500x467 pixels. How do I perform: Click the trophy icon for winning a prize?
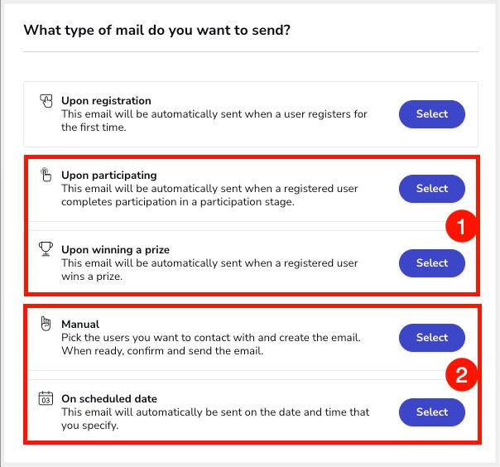(46, 249)
